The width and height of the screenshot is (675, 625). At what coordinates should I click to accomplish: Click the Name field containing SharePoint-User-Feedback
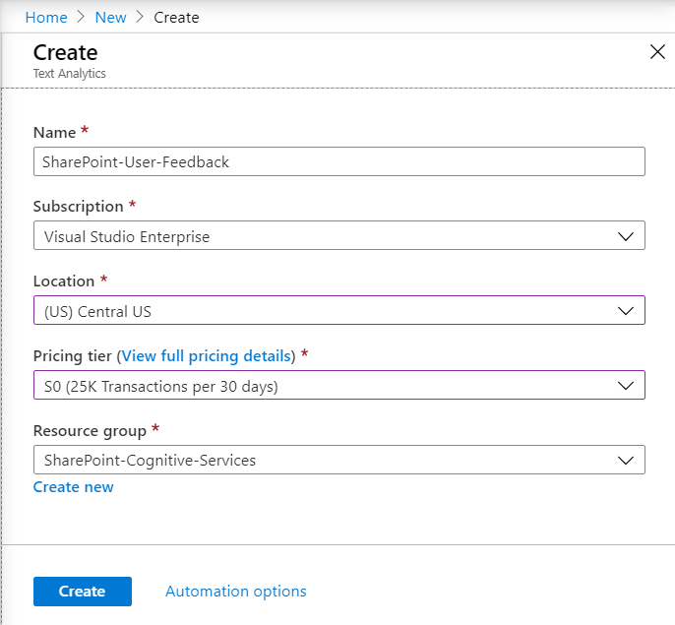point(338,161)
